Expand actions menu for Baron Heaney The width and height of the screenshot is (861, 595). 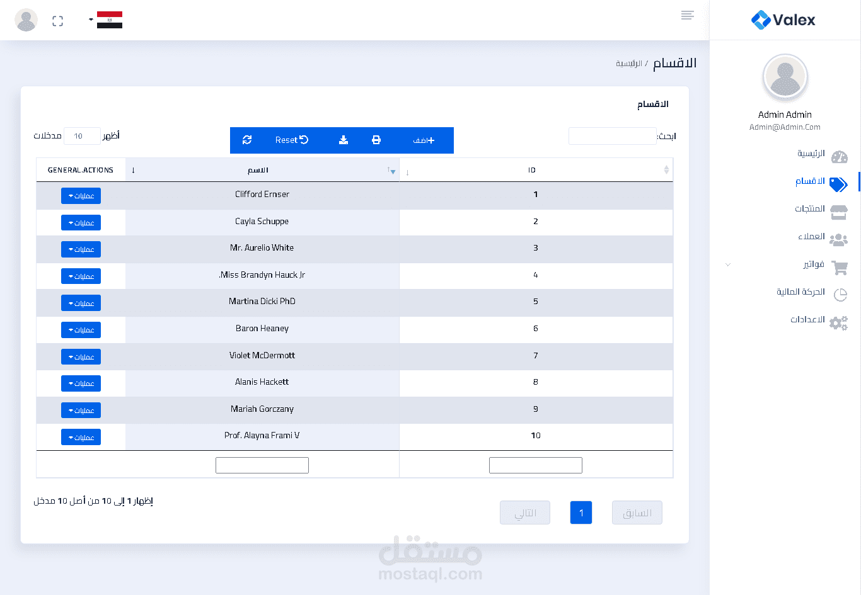pos(81,330)
